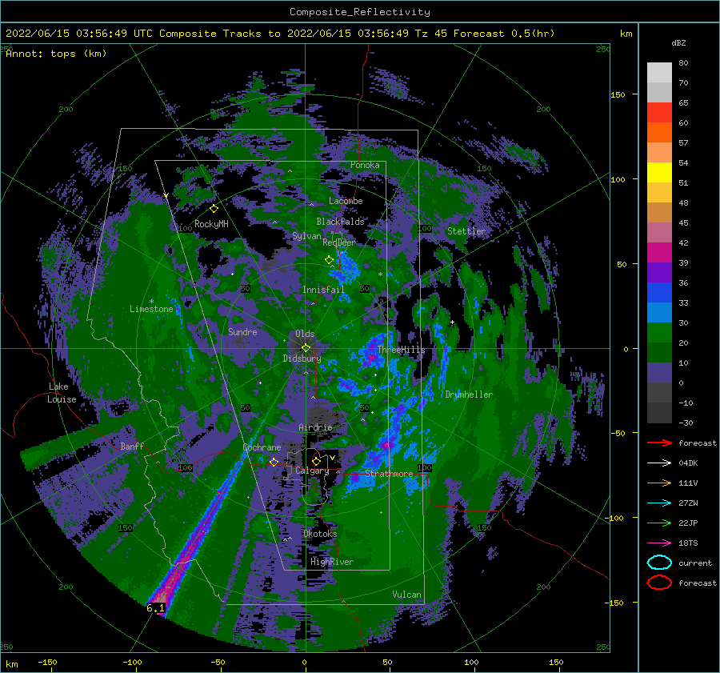Click the yellow diamond marker near RockyMH
720x673 pixels.
tap(214, 209)
